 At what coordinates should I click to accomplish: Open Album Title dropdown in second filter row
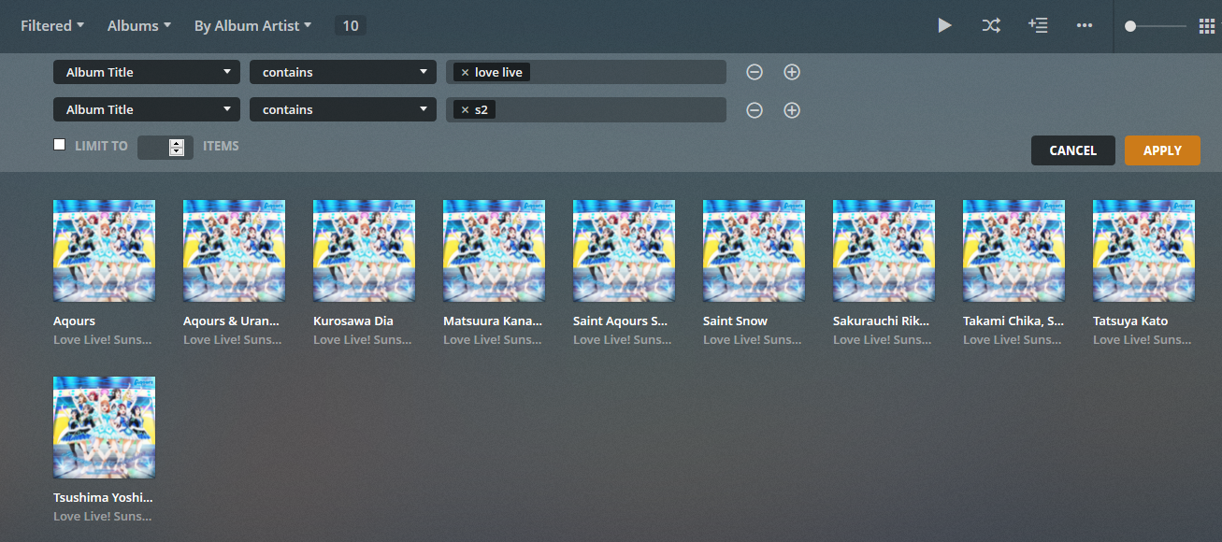(x=147, y=109)
